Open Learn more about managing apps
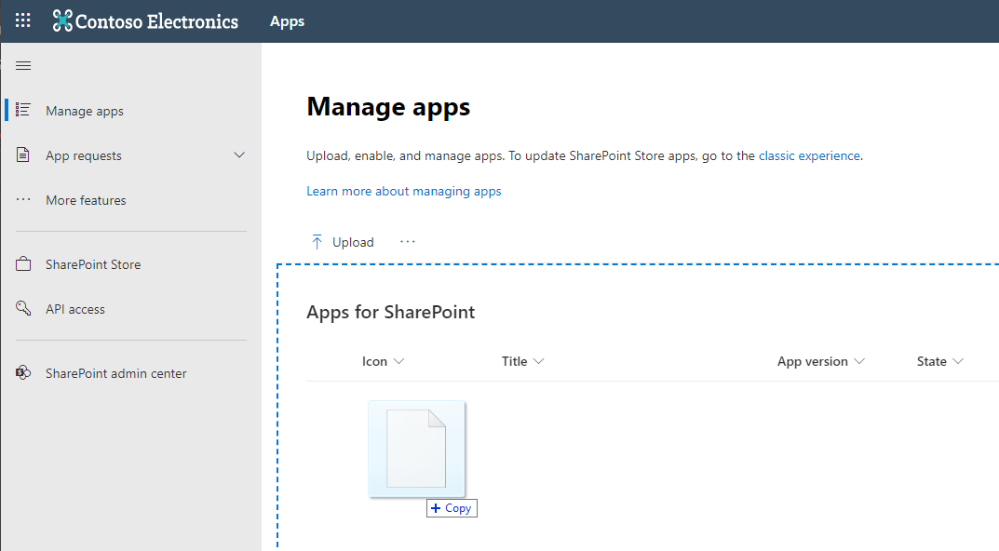Screen dimensions: 999x551 [x=404, y=191]
